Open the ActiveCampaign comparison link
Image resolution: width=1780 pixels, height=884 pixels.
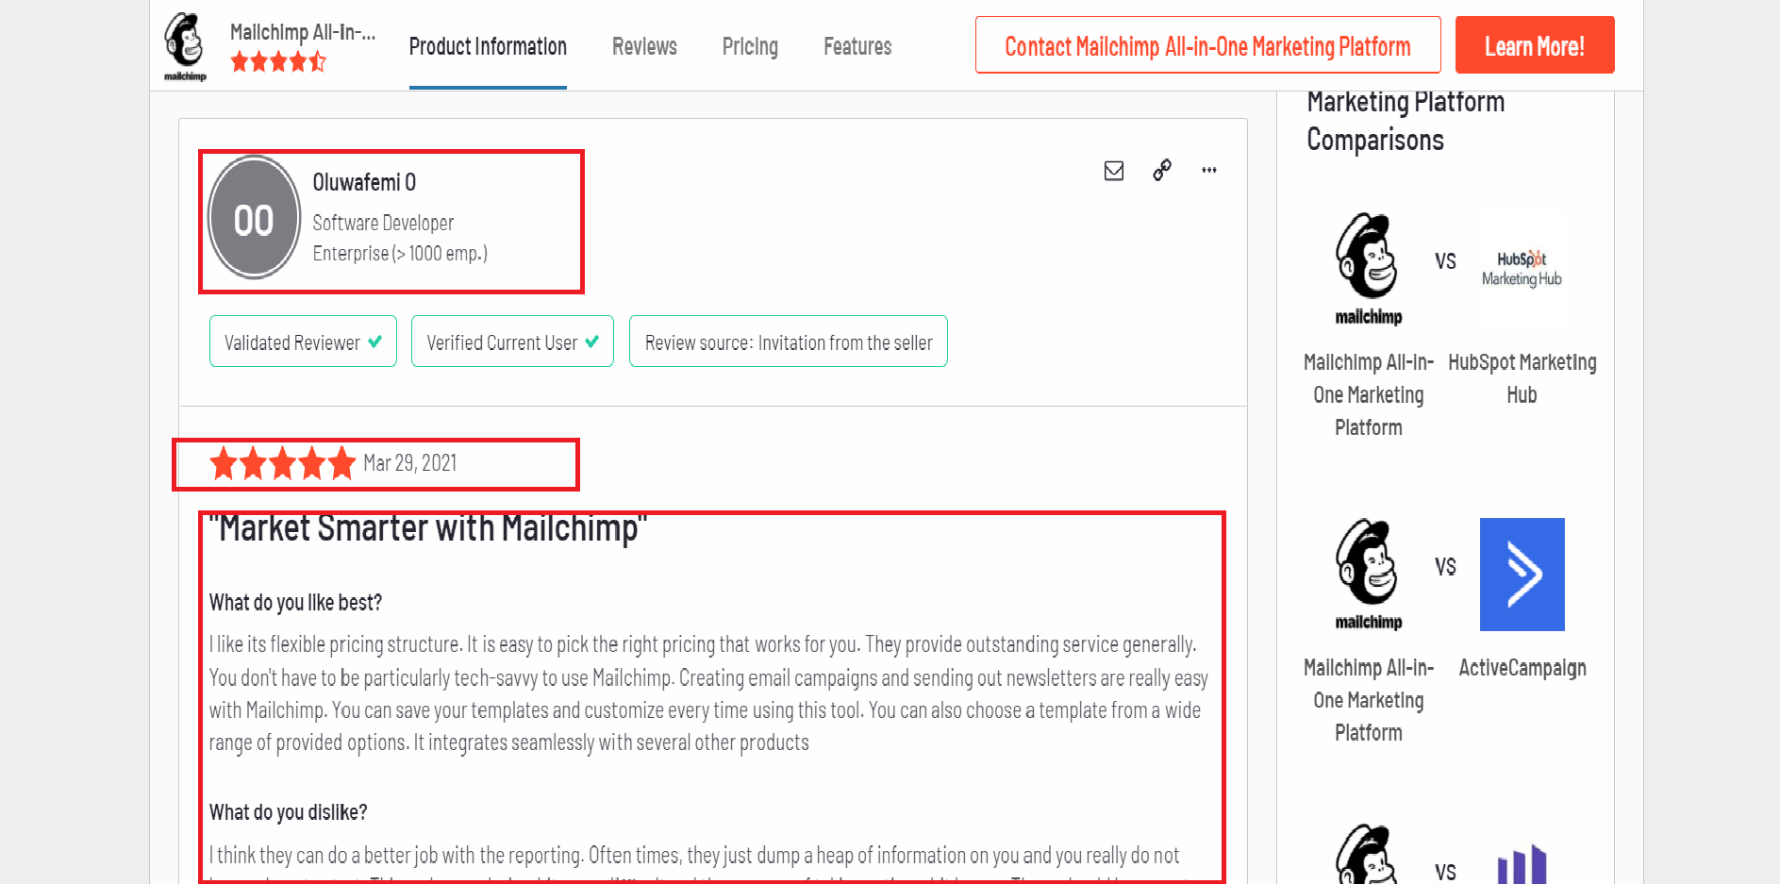coord(1522,668)
